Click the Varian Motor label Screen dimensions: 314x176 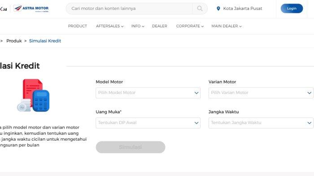[222, 82]
